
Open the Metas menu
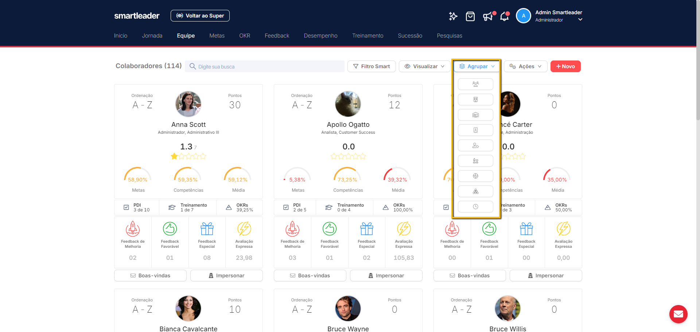[x=217, y=36]
